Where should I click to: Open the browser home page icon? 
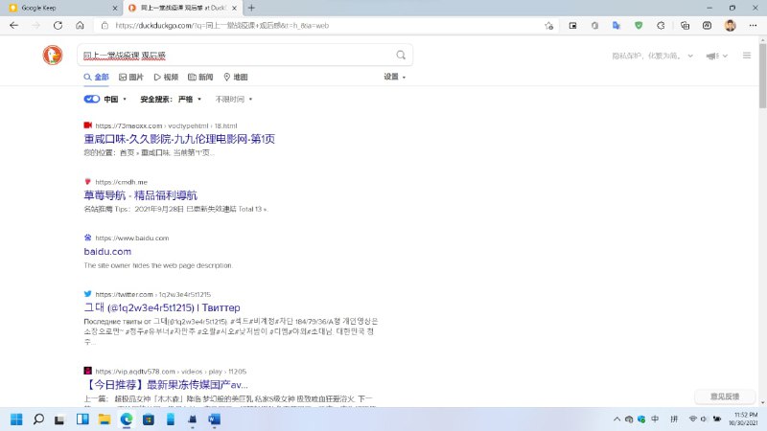tap(80, 26)
